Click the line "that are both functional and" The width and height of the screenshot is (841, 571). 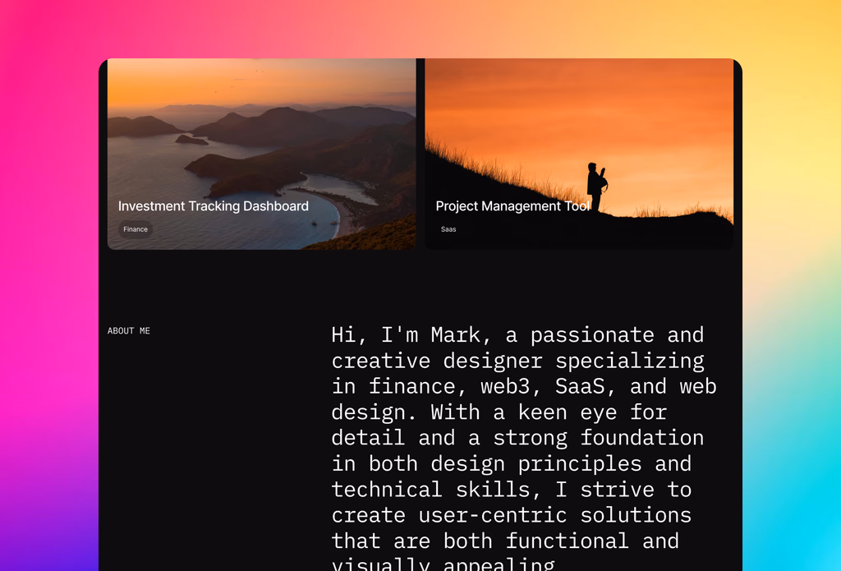505,541
